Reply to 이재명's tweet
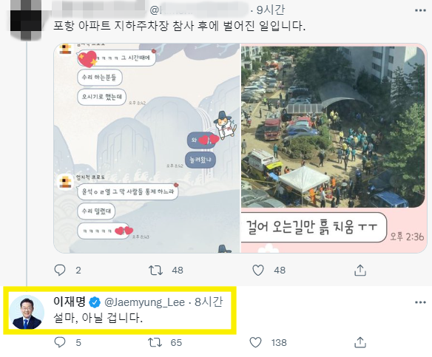432x357 pixels. coord(60,342)
